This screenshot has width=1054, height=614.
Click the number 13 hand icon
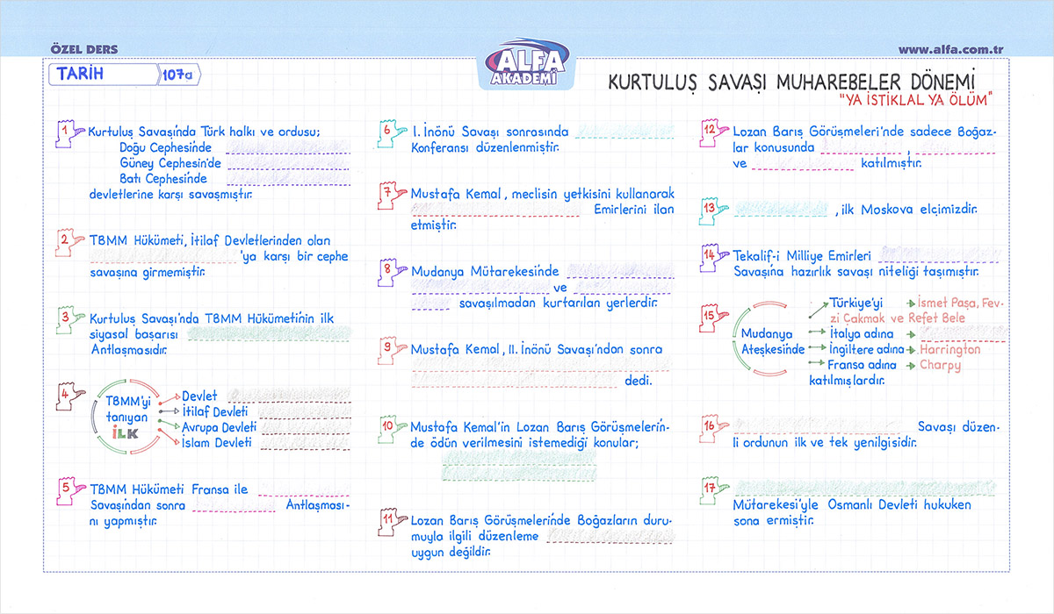712,211
